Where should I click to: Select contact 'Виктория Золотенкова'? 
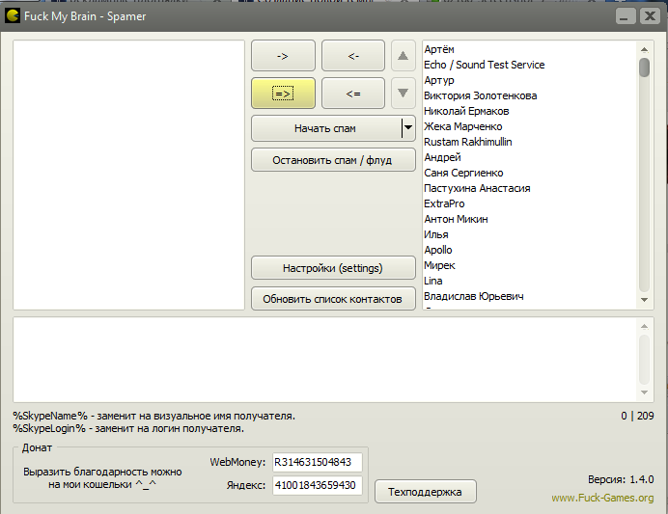[x=480, y=95]
